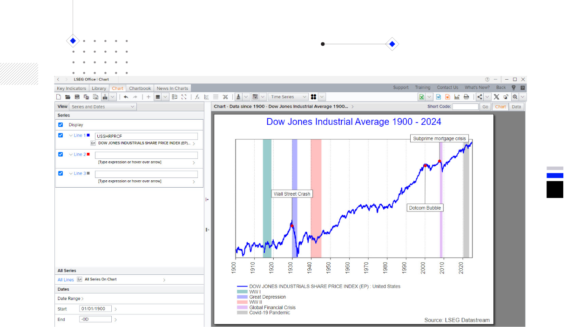Click the red color swatch beside Line 2
This screenshot has height=327, width=581.
[88, 154]
